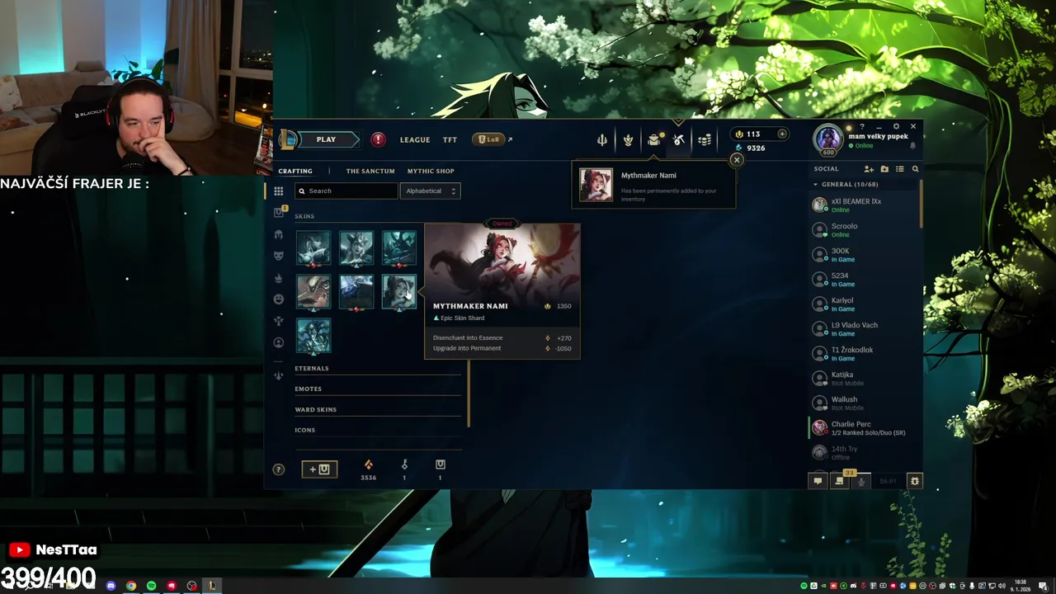Image resolution: width=1056 pixels, height=594 pixels.
Task: Open the client settings gear icon
Action: (897, 126)
